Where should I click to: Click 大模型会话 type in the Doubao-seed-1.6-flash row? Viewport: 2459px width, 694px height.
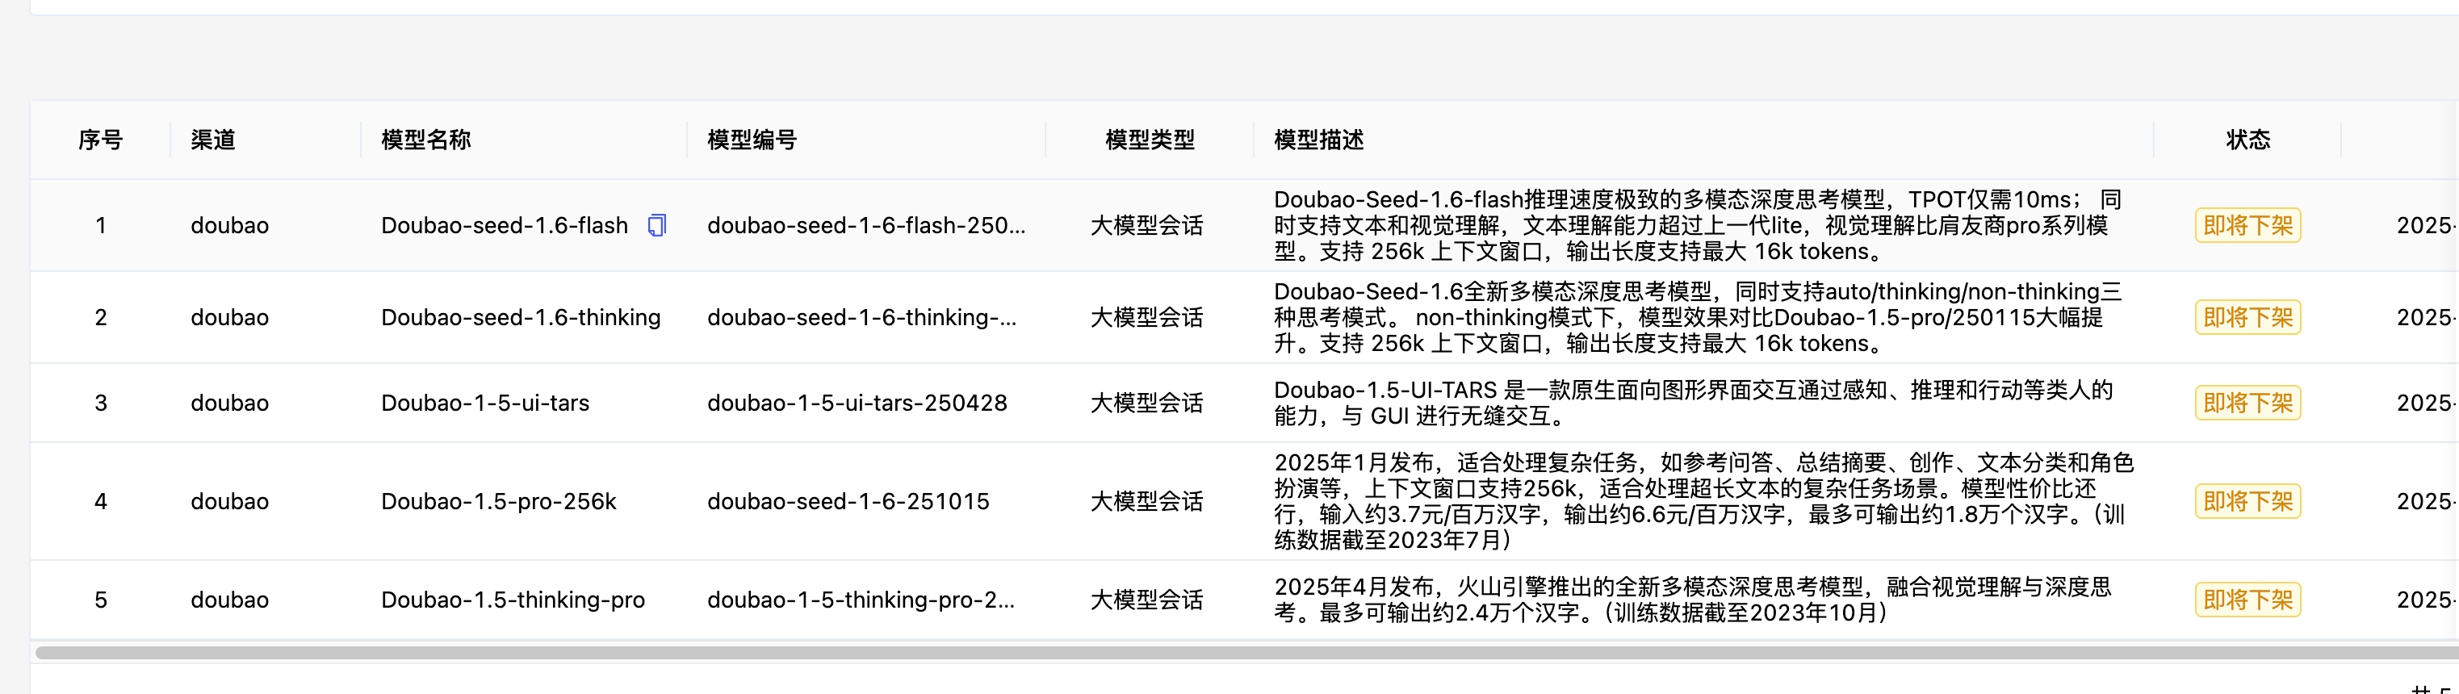1146,225
